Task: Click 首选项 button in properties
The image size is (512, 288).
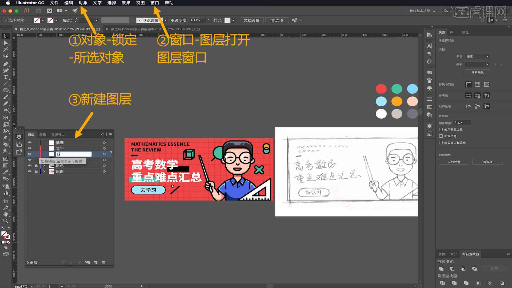Action: [487, 162]
